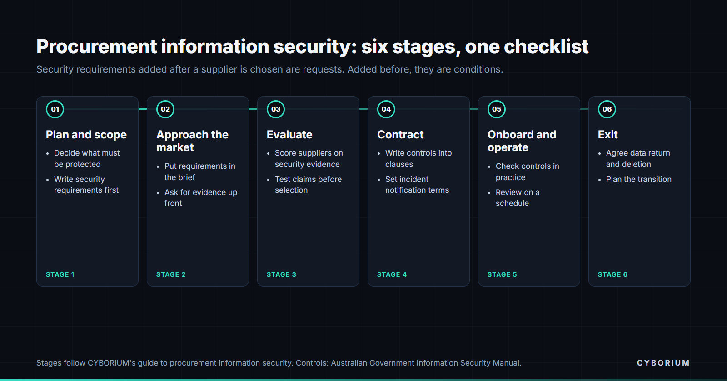727x381 pixels.
Task: Click the 04 stage number badge
Action: 386,109
